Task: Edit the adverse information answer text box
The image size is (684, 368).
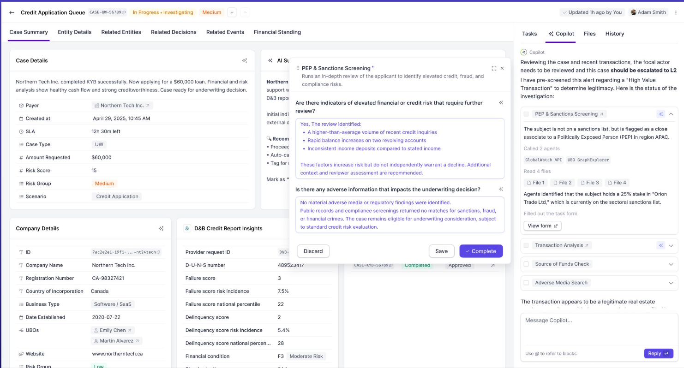Action: (400, 215)
